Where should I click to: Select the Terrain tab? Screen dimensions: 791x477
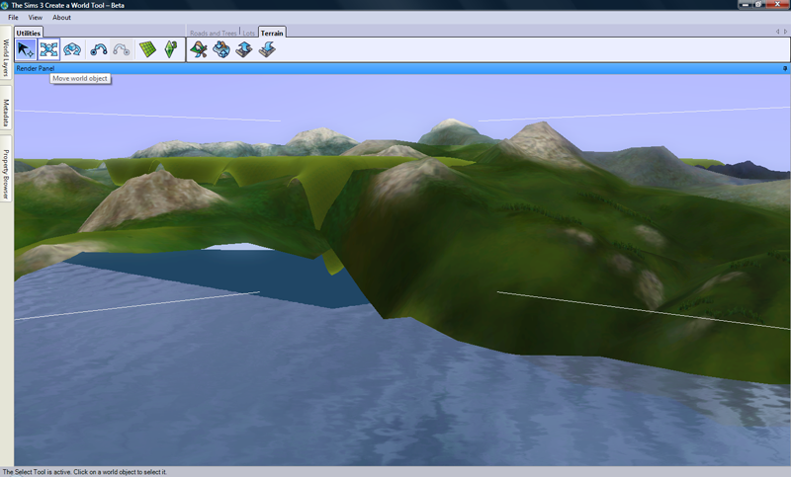[272, 33]
